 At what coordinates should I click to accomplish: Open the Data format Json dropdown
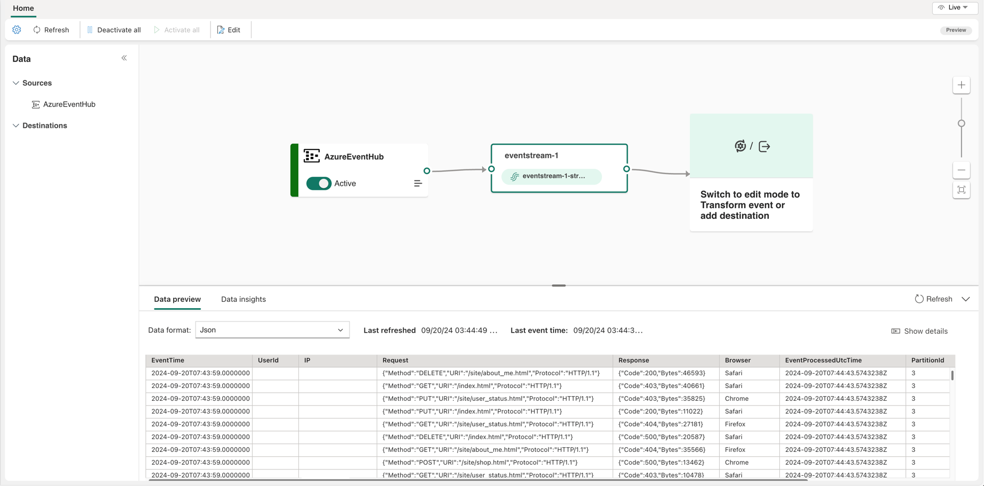(x=272, y=330)
